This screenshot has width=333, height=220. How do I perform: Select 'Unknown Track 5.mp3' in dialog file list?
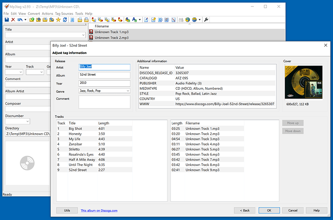pyautogui.click(x=208, y=149)
